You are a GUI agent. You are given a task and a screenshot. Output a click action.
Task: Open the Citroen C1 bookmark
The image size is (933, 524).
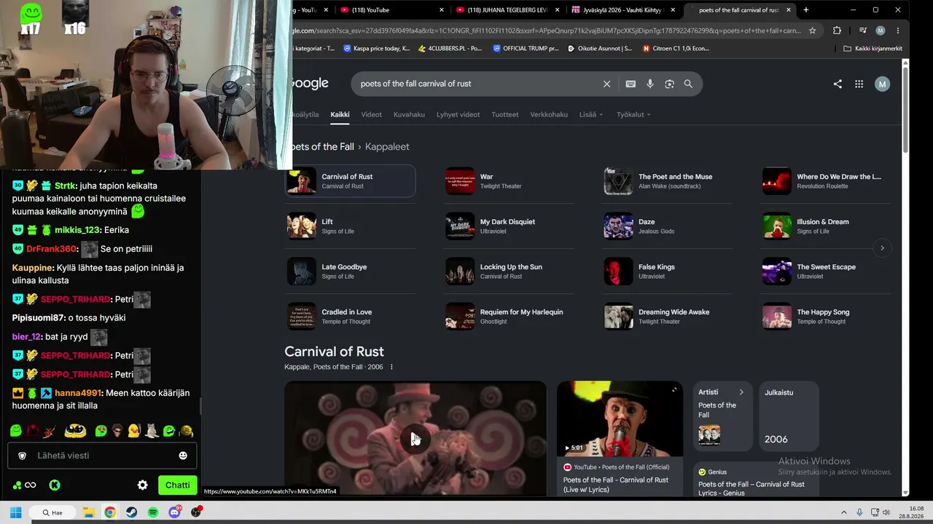(675, 49)
